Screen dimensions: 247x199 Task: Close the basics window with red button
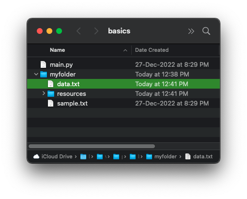click(x=40, y=31)
